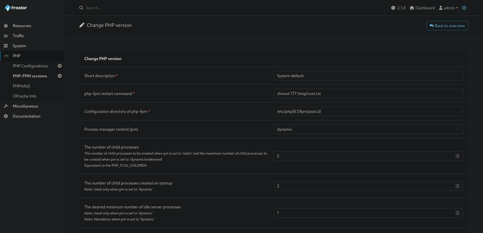The height and width of the screenshot is (233, 483).
Task: Click 'Equivalent to the PHP_FCGI_CHILDREN' note
Action: point(115,165)
